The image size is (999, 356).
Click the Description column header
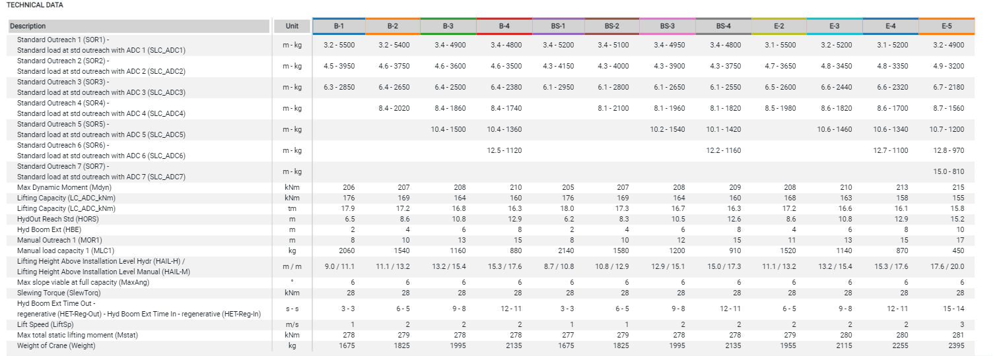[28, 26]
